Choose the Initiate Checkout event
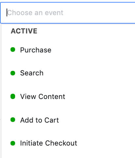135x158 pixels. coord(49,143)
